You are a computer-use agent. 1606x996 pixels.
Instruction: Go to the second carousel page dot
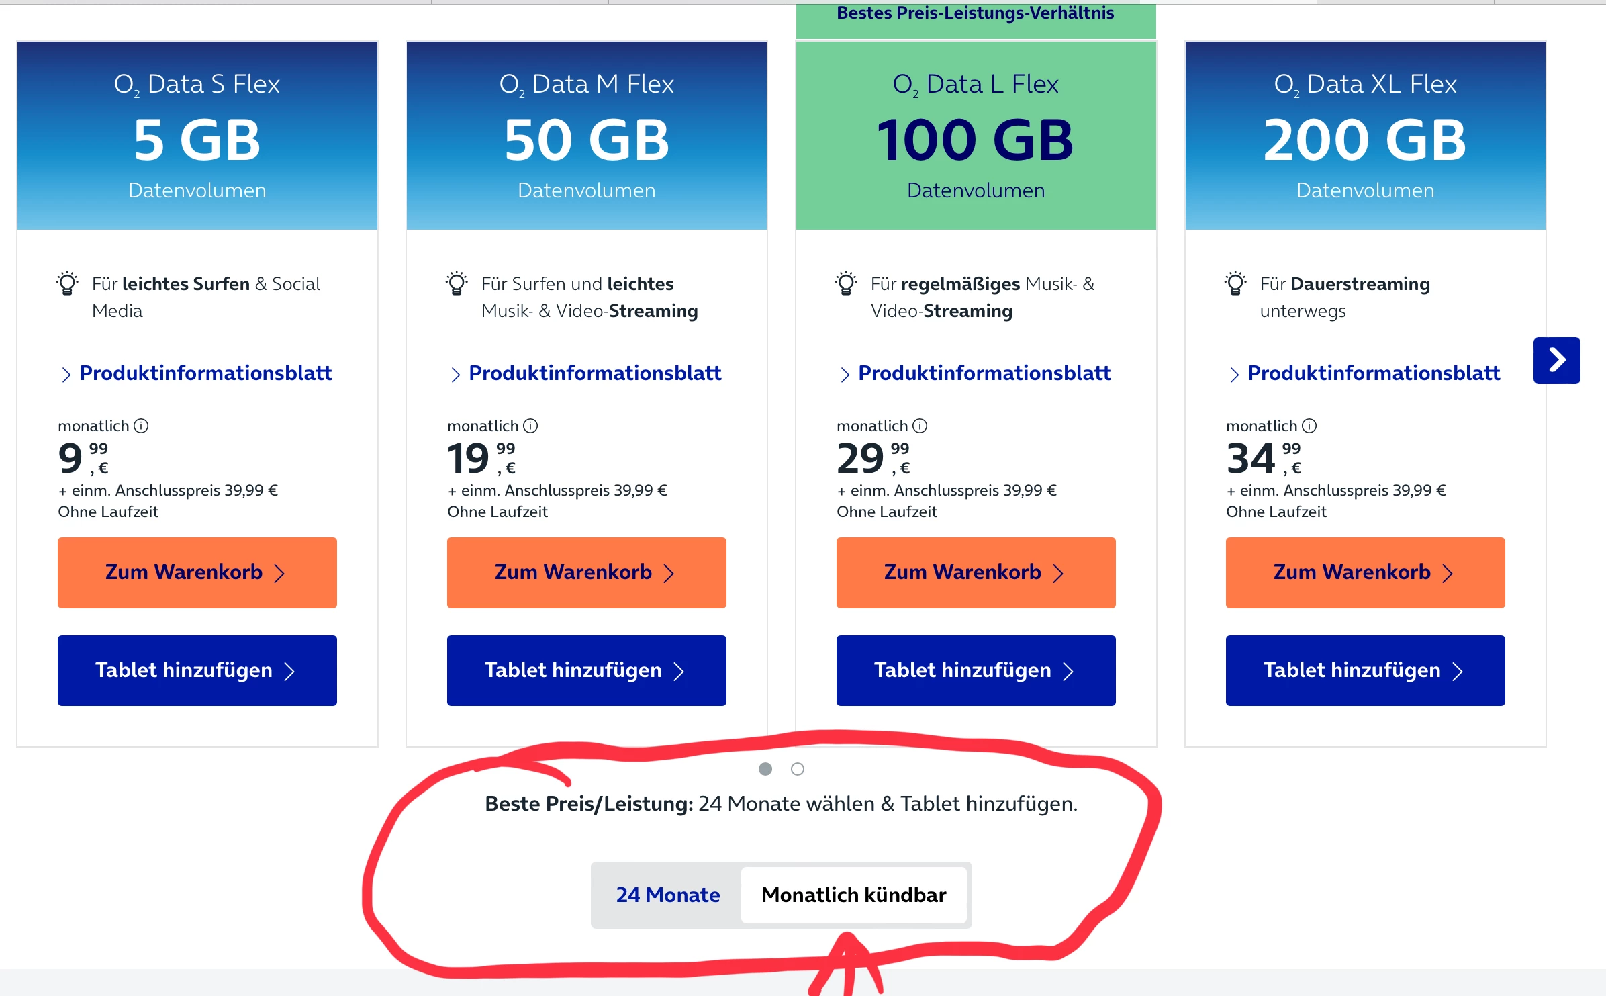pos(797,769)
